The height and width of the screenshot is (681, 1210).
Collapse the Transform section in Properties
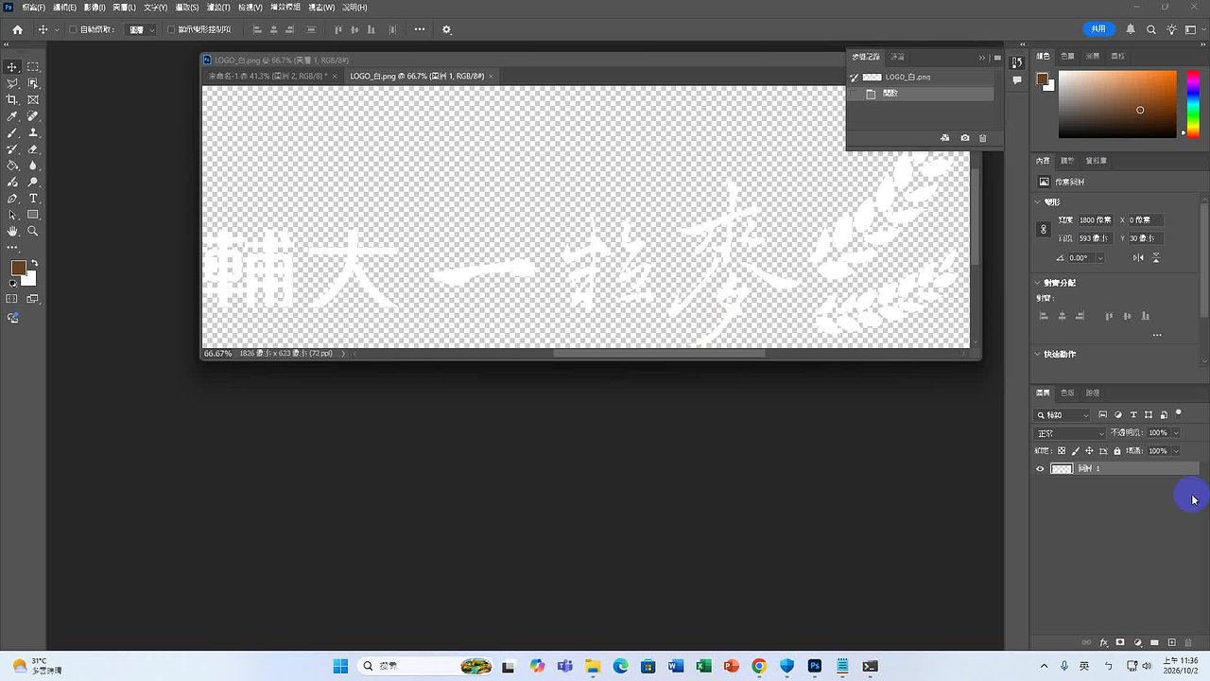[x=1038, y=202]
